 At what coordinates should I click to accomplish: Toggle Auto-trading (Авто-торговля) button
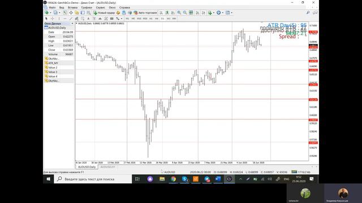pos(145,12)
